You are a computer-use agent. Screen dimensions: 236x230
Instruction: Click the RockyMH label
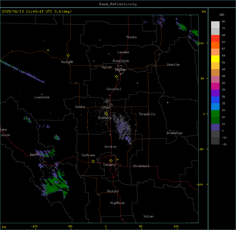click(x=67, y=62)
